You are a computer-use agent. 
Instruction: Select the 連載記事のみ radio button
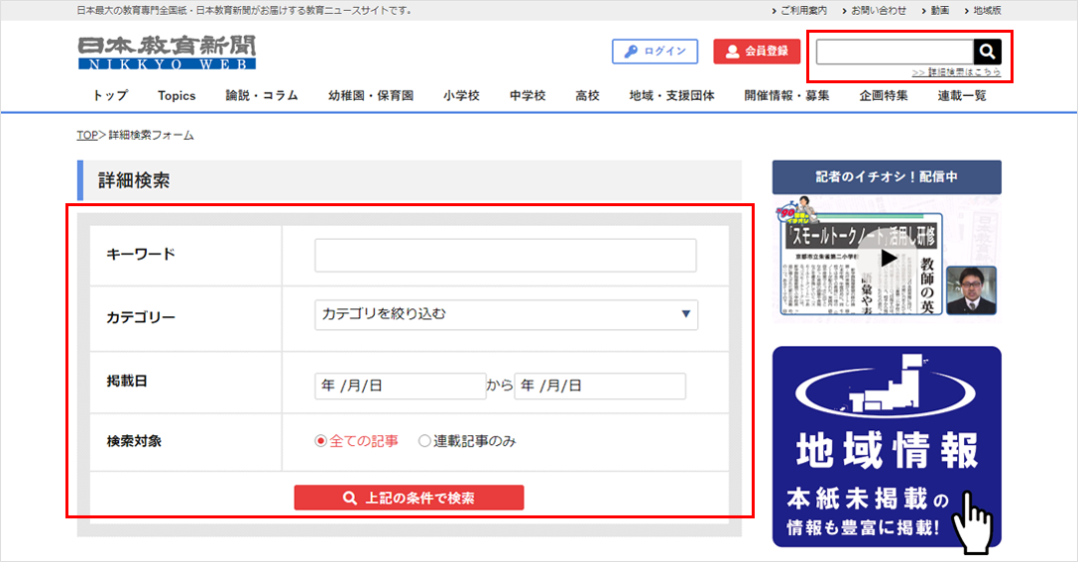[x=424, y=441]
